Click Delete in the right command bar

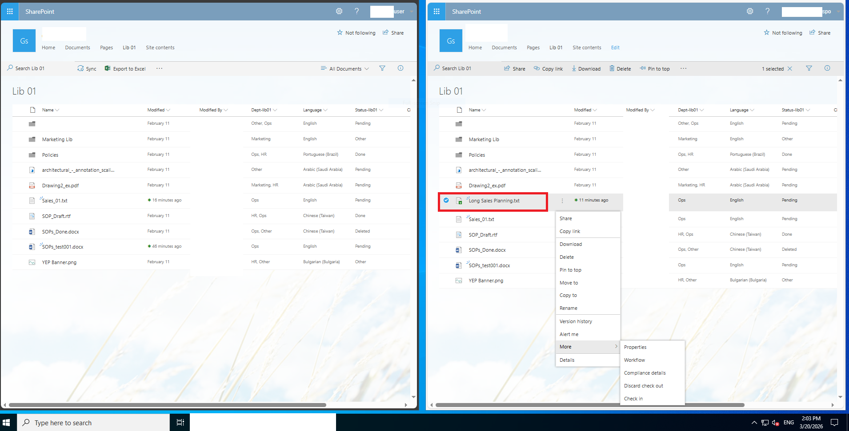620,69
